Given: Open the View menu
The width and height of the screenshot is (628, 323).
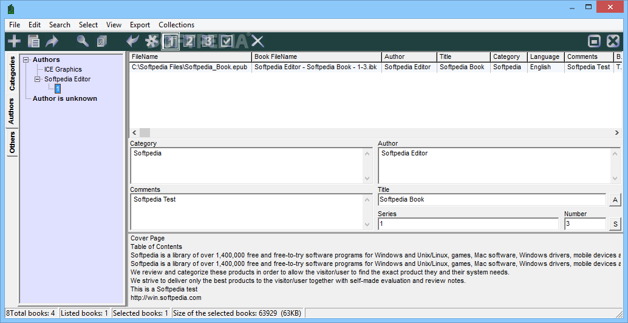Looking at the screenshot, I should 114,25.
